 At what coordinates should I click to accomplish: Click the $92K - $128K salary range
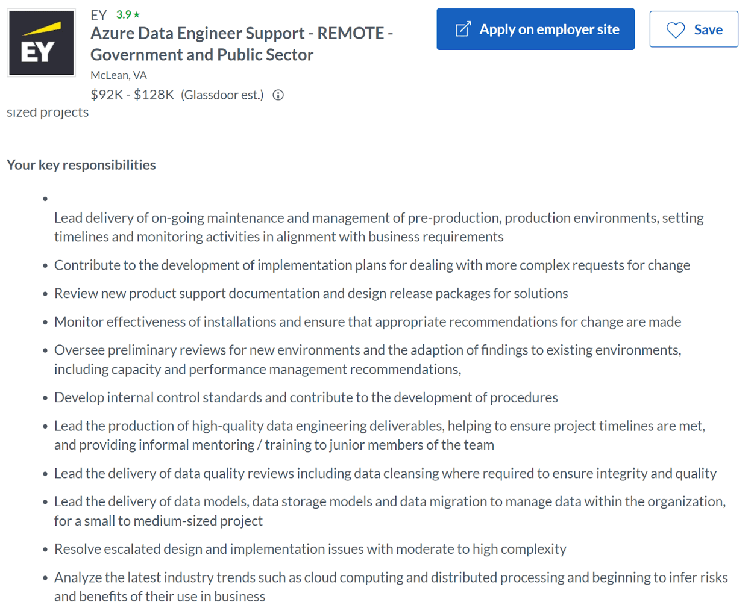coord(132,94)
